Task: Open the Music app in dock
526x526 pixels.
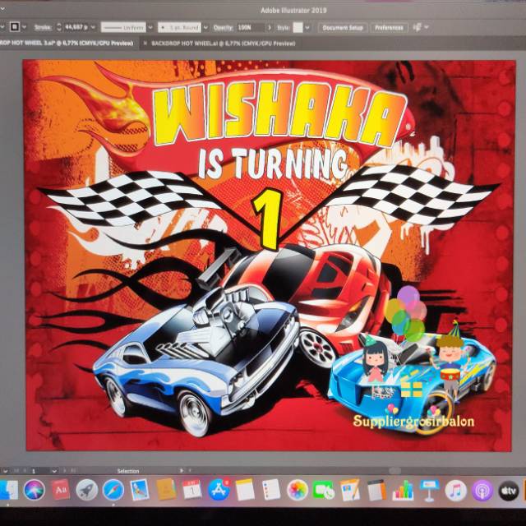Action: [455, 491]
